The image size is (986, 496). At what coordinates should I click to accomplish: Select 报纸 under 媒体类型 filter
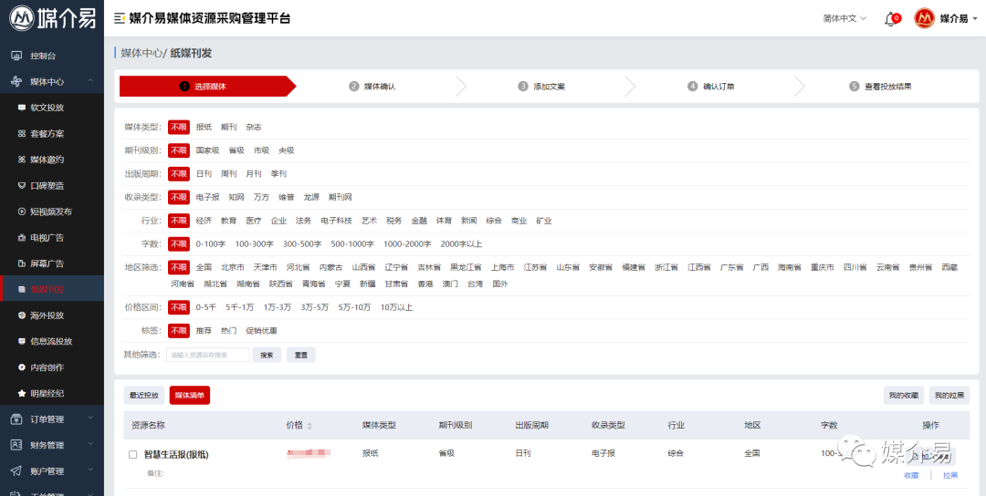(x=204, y=127)
